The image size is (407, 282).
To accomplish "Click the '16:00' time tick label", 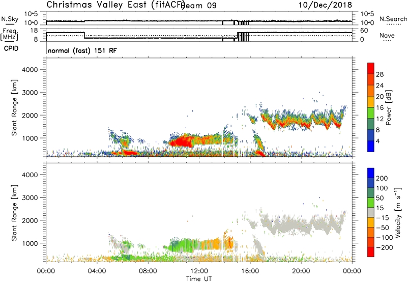I will (250, 271).
